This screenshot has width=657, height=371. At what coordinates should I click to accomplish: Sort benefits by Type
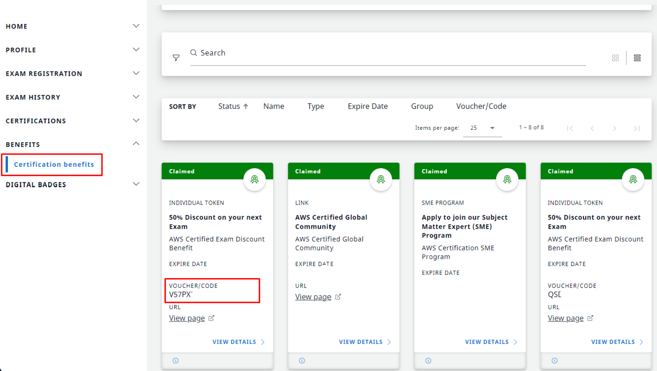[x=316, y=106]
